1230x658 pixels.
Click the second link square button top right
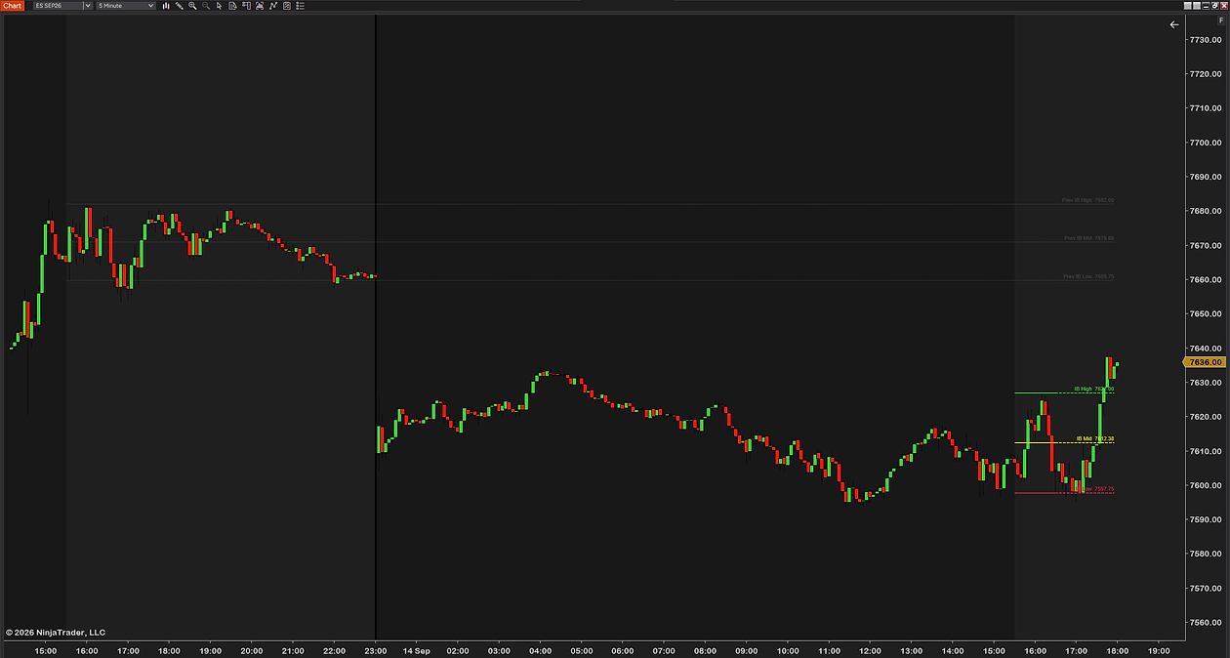(x=1197, y=6)
